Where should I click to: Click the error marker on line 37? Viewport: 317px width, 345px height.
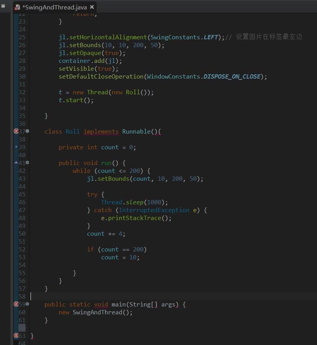(16, 131)
